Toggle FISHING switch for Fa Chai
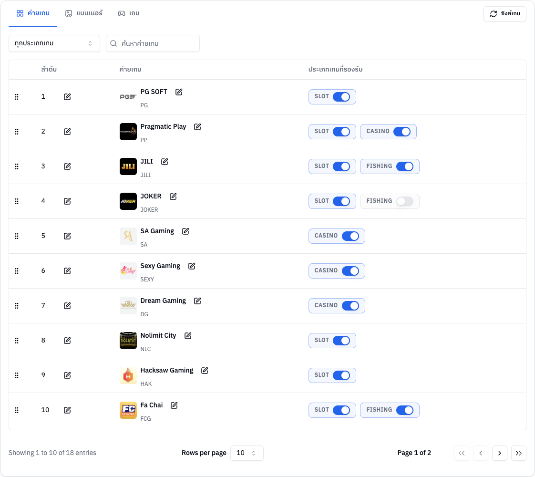The height and width of the screenshot is (477, 535). click(x=405, y=410)
